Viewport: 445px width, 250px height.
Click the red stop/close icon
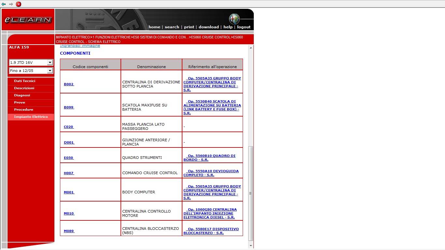point(19,4)
